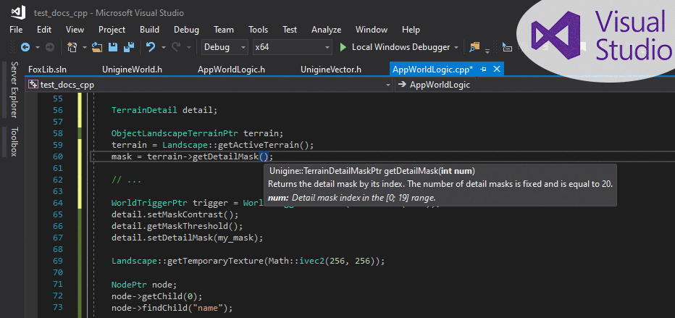The width and height of the screenshot is (675, 318).
Task: Switch to the UnigineVector.h tab
Action: click(x=330, y=69)
